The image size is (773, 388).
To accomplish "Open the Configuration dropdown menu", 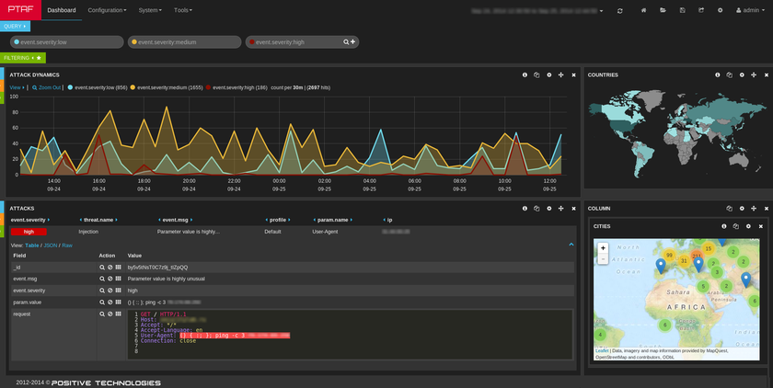I will point(106,10).
